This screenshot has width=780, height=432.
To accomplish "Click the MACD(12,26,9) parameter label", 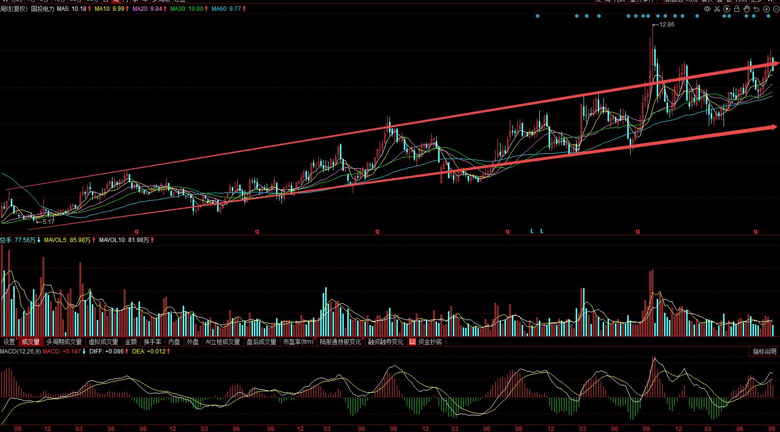I will coord(20,351).
